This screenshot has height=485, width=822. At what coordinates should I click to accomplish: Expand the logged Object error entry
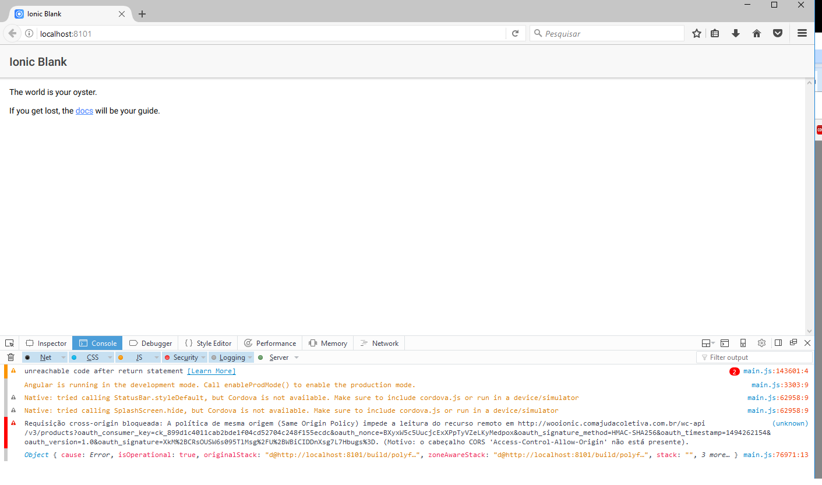coord(381,455)
